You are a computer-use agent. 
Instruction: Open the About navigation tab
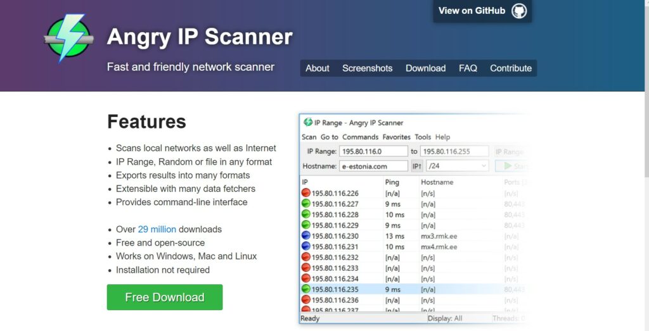pyautogui.click(x=318, y=68)
